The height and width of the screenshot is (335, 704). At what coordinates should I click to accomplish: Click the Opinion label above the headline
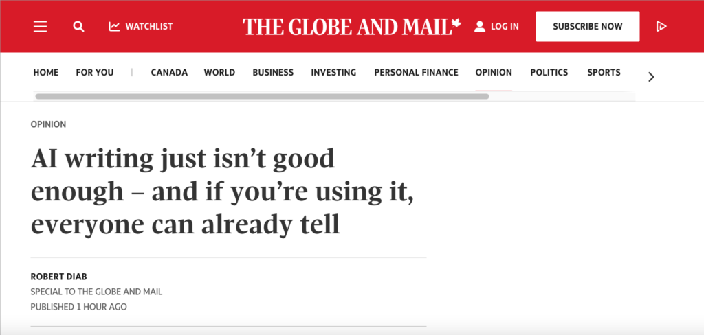pyautogui.click(x=48, y=124)
